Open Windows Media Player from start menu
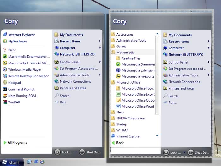The height and width of the screenshot is (166, 221). [22, 69]
